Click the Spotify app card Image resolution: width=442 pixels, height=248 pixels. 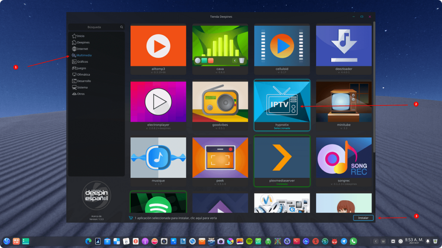click(158, 202)
